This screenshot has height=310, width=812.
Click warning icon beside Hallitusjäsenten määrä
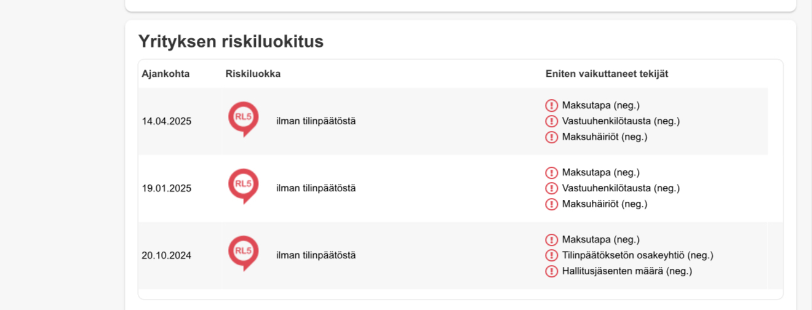coord(552,271)
